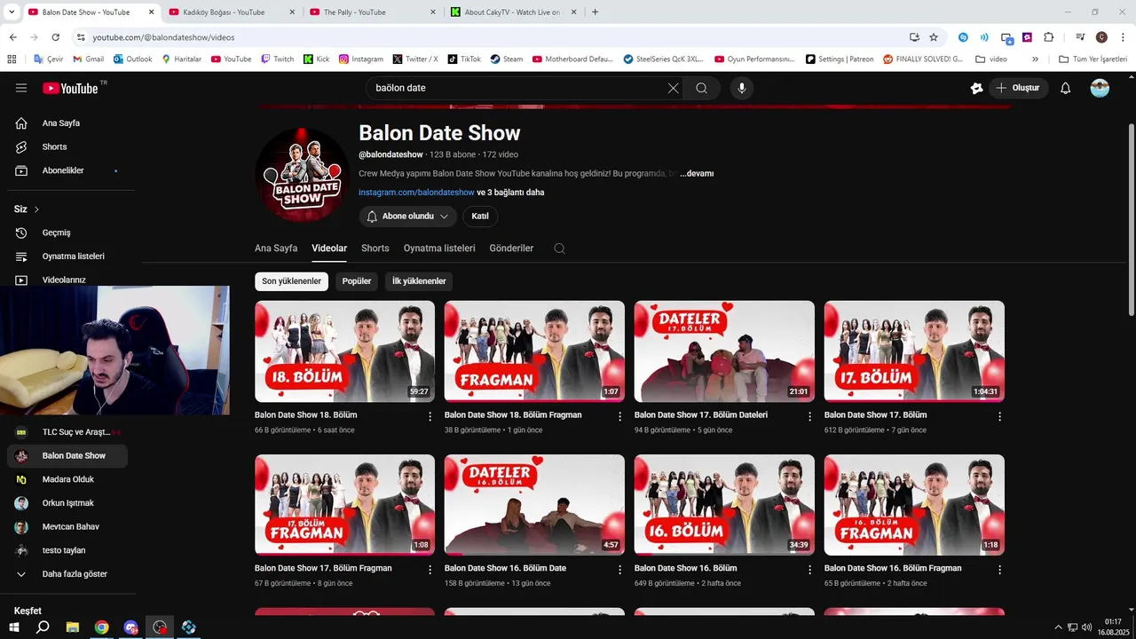Open the Oynatma listeleri channel tab

[439, 248]
